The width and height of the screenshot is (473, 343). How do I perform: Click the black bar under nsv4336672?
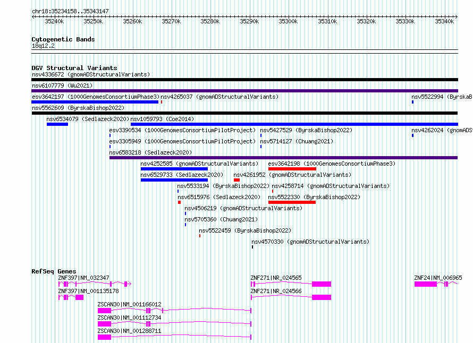tap(244, 80)
